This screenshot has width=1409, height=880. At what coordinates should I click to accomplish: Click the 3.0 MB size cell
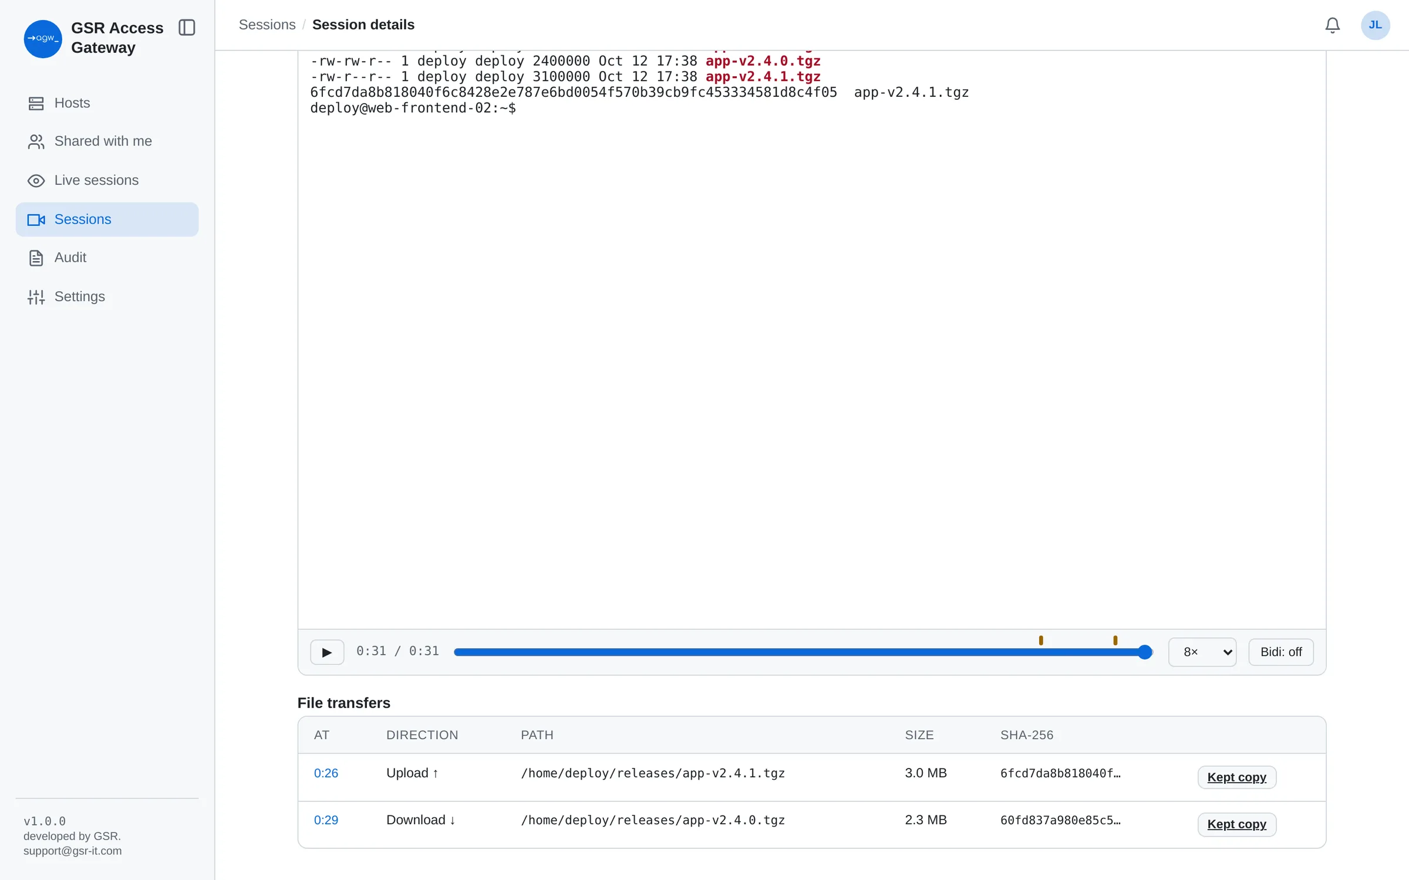point(926,773)
